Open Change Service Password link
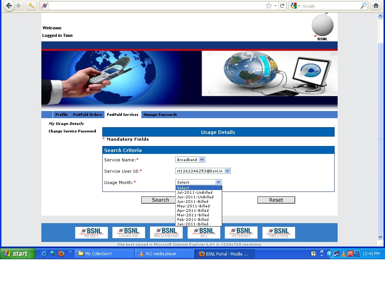The width and height of the screenshot is (385, 289). (72, 131)
